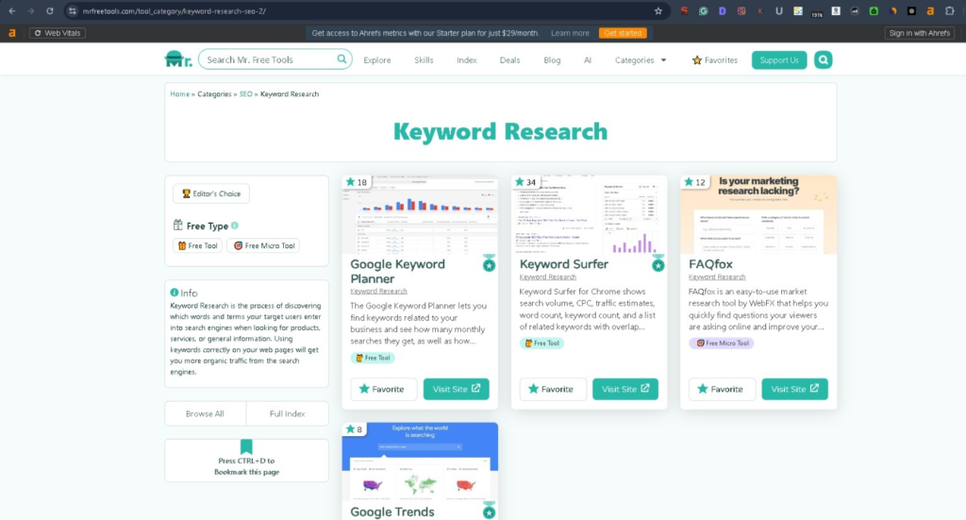Favorite the Google Keyword Planner tool

click(383, 390)
